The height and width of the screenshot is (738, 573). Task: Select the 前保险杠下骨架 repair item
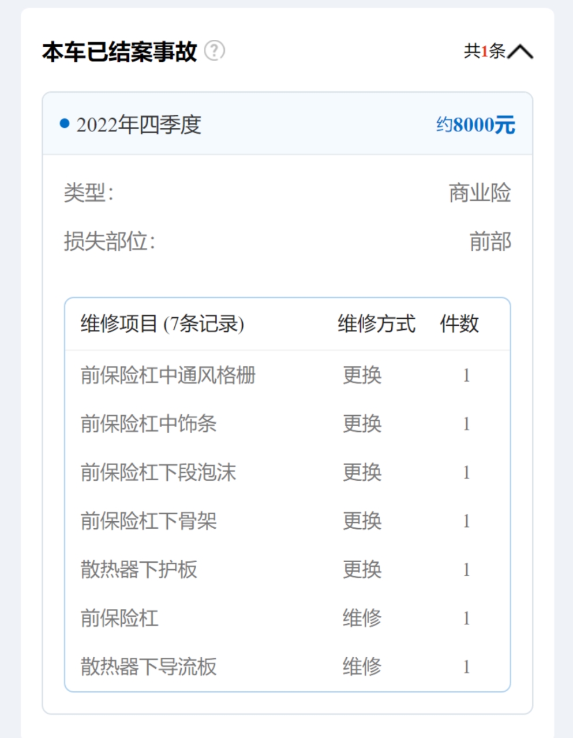pos(149,521)
